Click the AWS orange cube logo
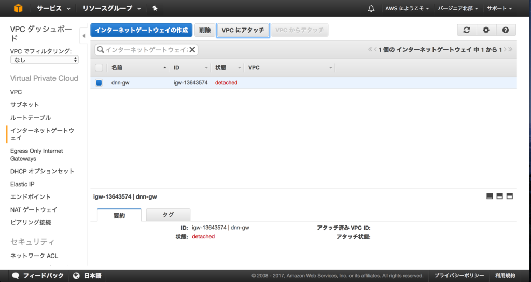Image resolution: width=531 pixels, height=282 pixels. pos(18,8)
